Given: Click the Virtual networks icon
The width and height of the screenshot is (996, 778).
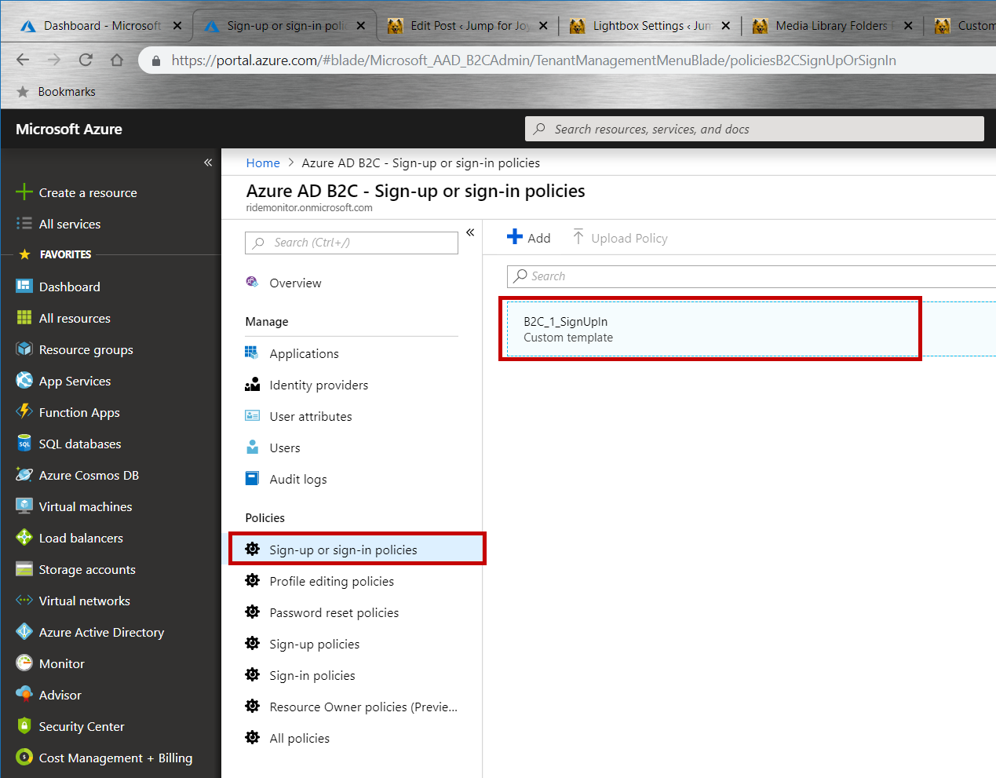Looking at the screenshot, I should pos(24,601).
